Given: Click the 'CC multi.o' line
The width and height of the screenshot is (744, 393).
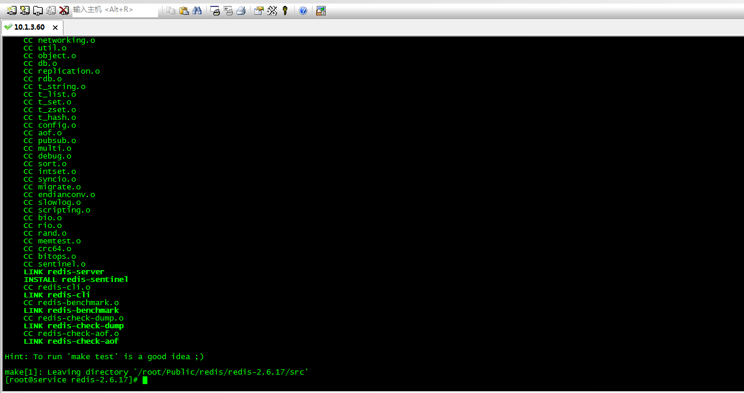Looking at the screenshot, I should [x=48, y=148].
